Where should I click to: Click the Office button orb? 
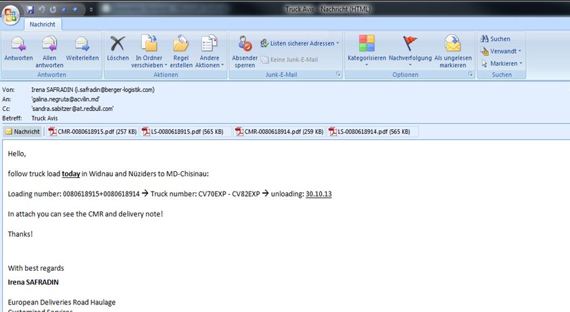pyautogui.click(x=11, y=16)
